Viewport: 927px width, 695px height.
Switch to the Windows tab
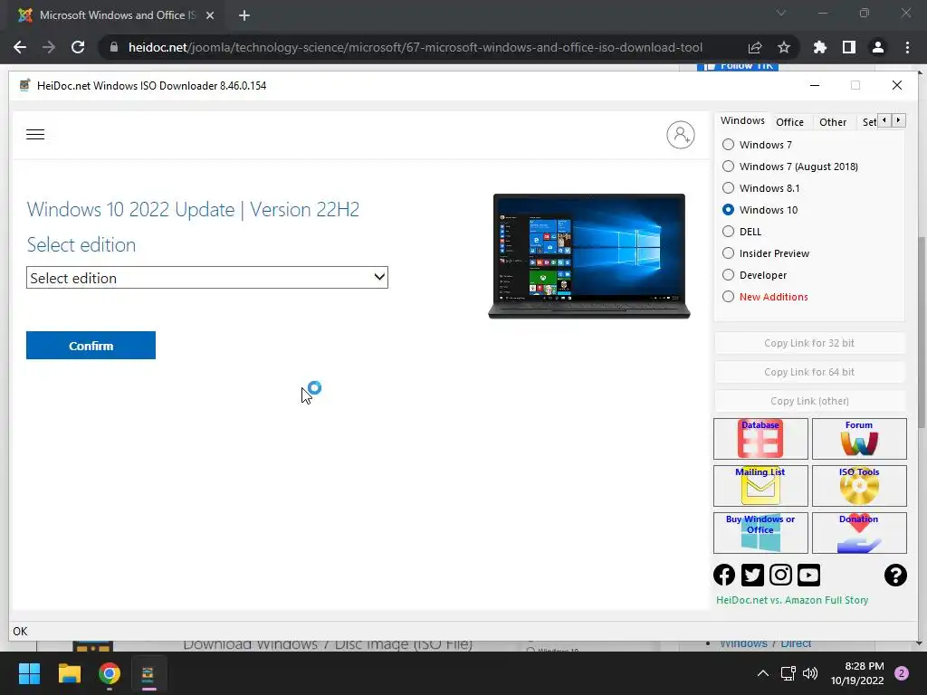[742, 120]
